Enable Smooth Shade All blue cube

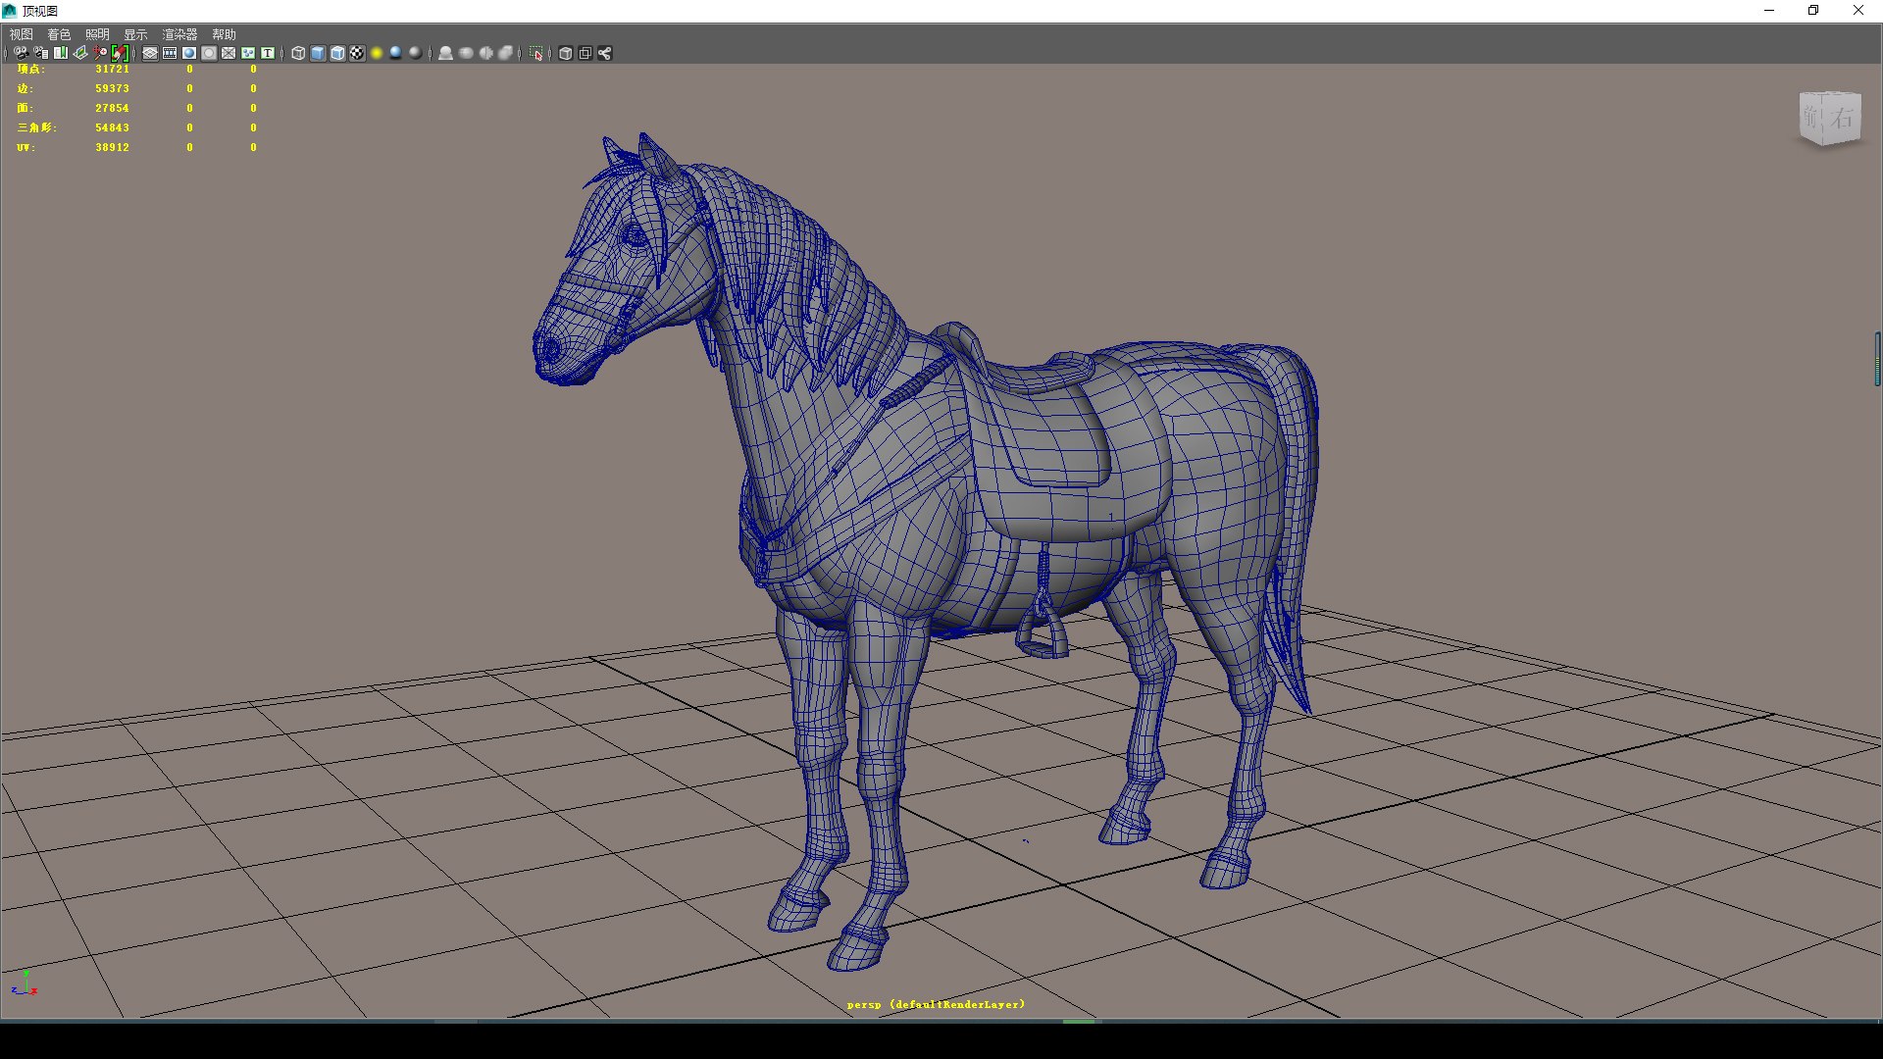(x=318, y=53)
